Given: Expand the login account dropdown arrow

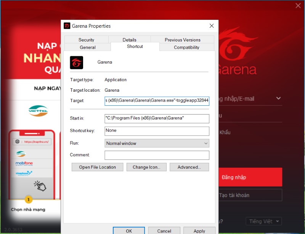Looking at the screenshot, I should point(279,98).
